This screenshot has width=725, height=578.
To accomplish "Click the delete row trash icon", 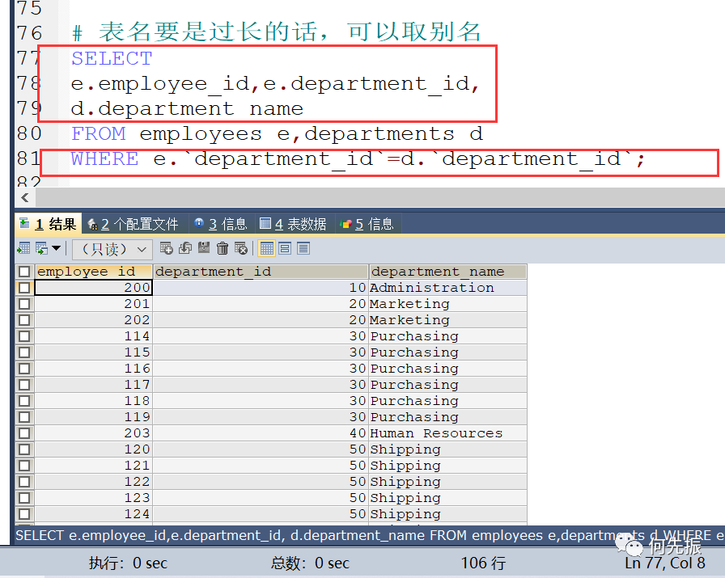I will (223, 248).
